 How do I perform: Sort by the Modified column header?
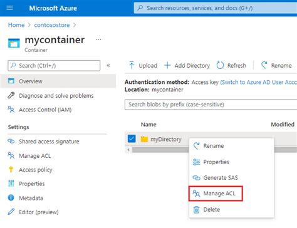283,125
